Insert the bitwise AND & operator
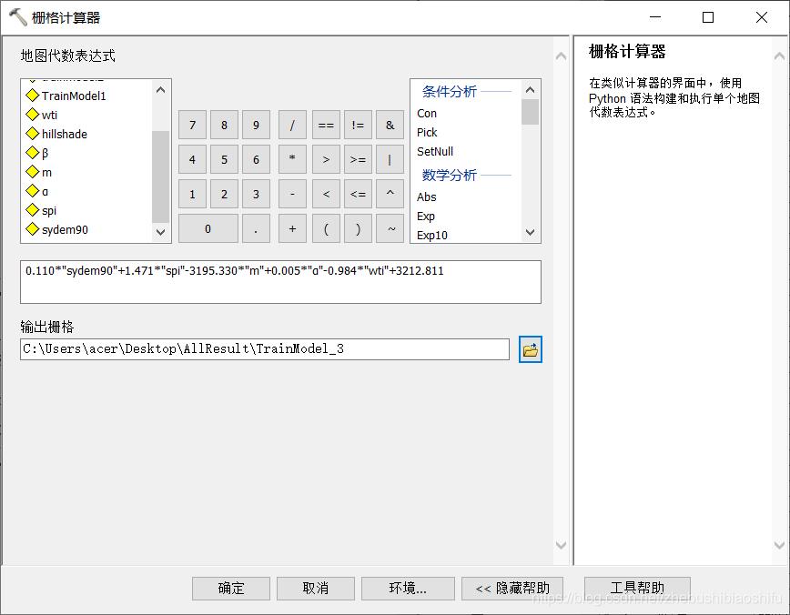Screen dimensions: 790x615 390,125
